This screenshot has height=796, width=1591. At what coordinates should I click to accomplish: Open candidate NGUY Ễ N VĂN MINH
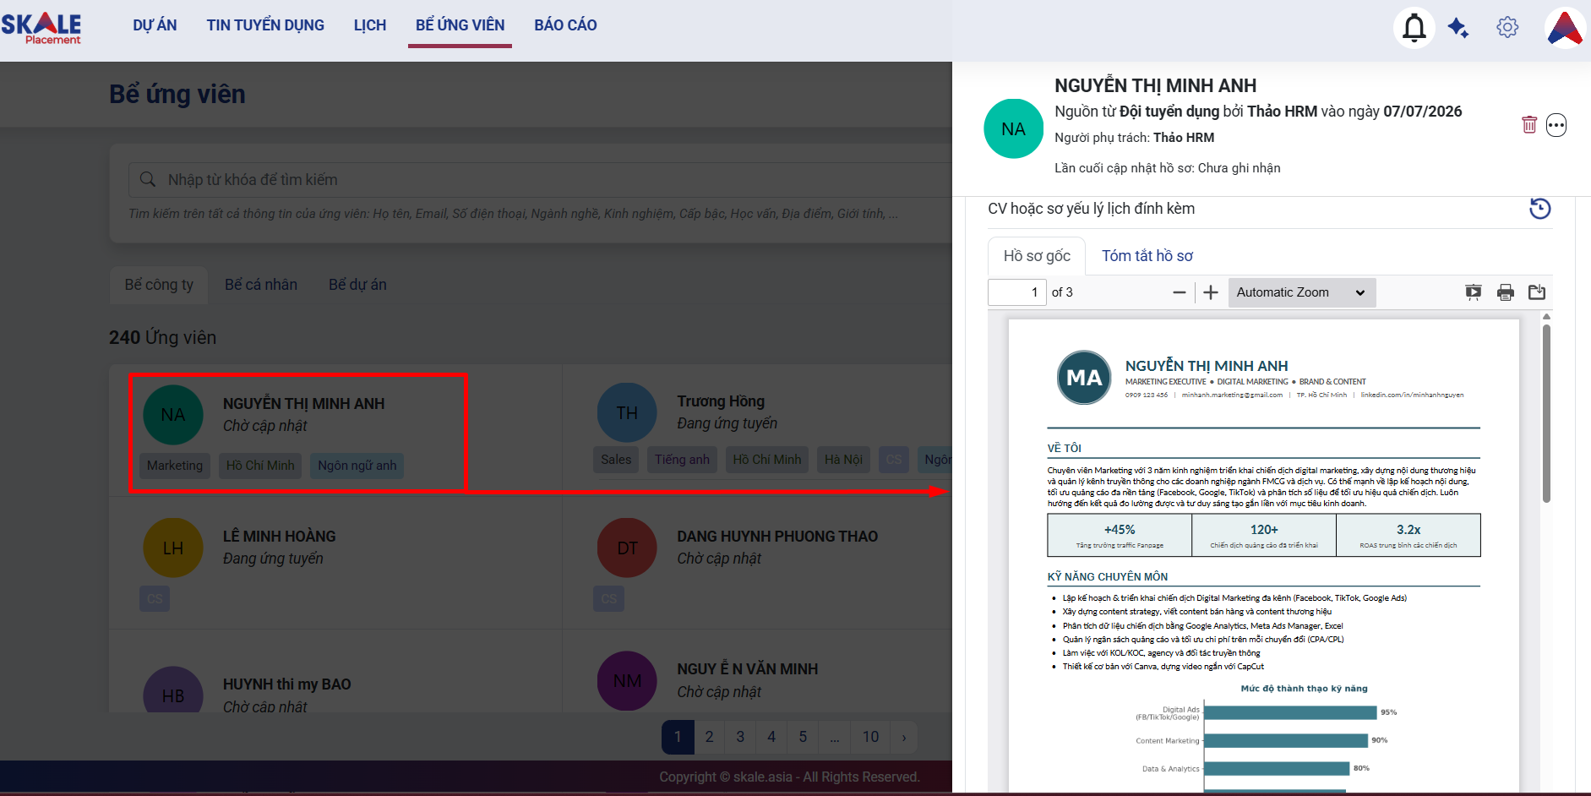point(747,669)
